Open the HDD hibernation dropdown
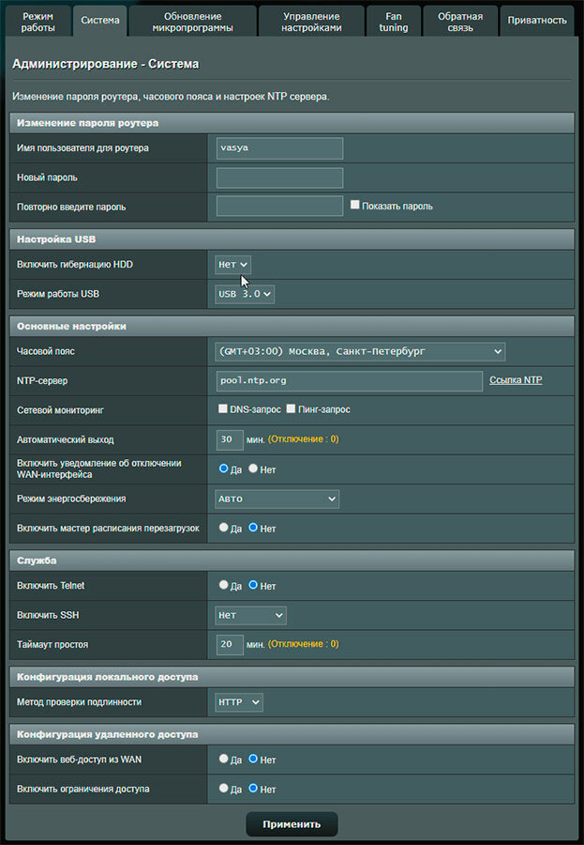Image resolution: width=584 pixels, height=845 pixels. pos(232,265)
